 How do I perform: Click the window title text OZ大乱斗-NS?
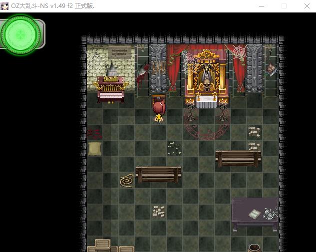click(x=30, y=6)
